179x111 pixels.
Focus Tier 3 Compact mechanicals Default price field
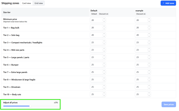pos(98,42)
